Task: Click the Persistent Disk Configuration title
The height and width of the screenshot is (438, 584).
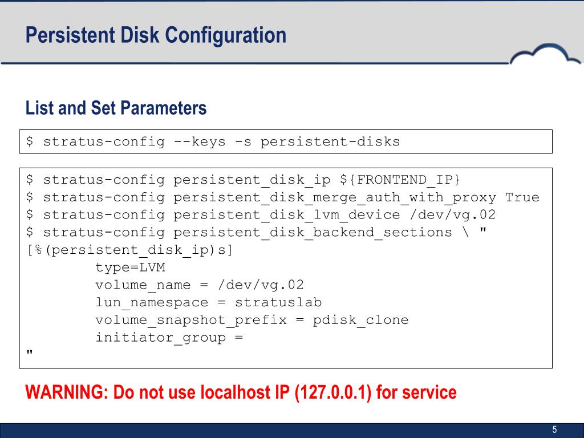Action: point(156,36)
